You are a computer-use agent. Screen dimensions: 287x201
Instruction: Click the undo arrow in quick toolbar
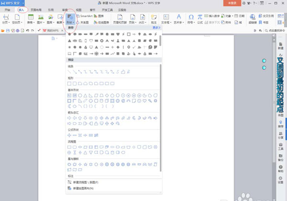(x=27, y=31)
